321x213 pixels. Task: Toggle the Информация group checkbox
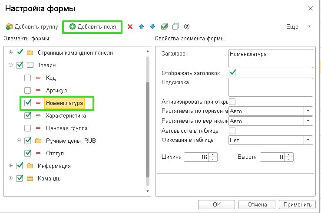click(20, 166)
